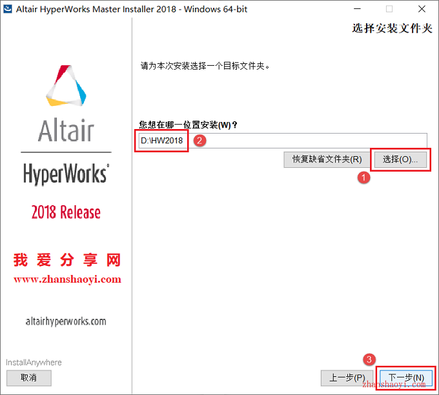Click the 下一步(N) next button
This screenshot has height=395, width=439.
[406, 378]
